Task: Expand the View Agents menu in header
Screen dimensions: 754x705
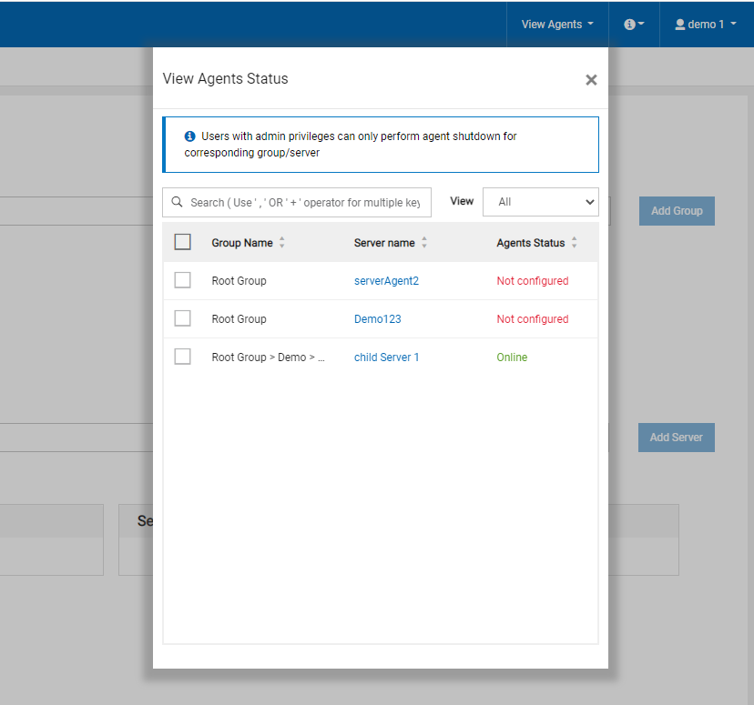Action: 557,25
